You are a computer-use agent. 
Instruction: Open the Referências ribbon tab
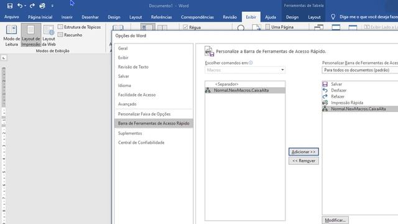[x=161, y=17]
